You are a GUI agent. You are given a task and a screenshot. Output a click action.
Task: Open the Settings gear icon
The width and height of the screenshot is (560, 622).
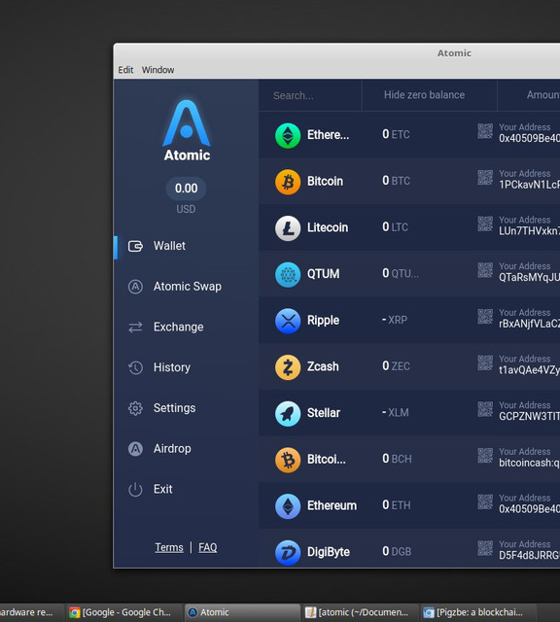pos(135,408)
